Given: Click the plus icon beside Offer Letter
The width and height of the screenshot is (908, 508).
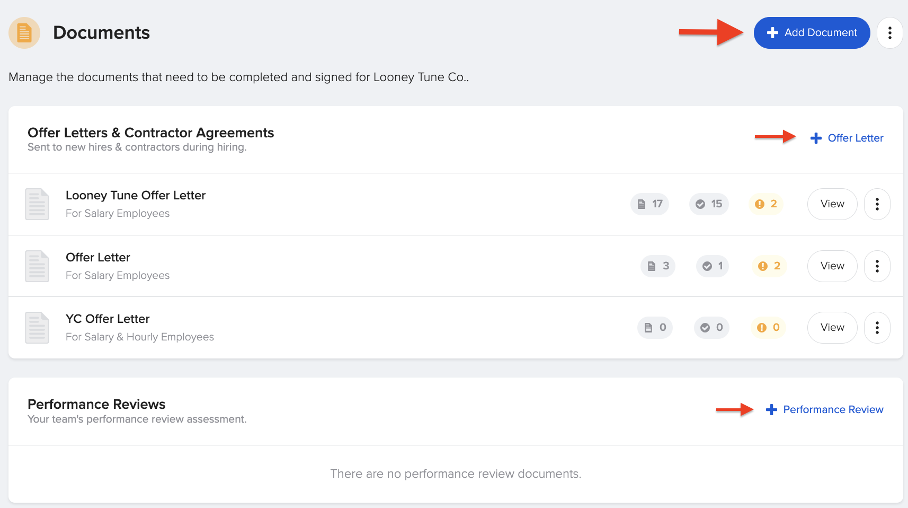Looking at the screenshot, I should (816, 138).
